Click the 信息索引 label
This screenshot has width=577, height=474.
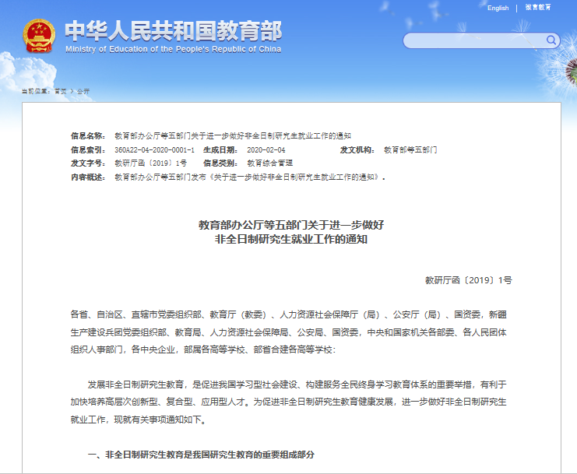[88, 150]
